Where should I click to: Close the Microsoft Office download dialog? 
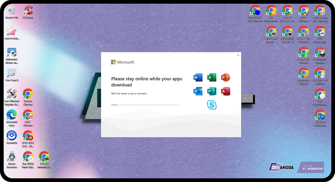[x=238, y=55]
